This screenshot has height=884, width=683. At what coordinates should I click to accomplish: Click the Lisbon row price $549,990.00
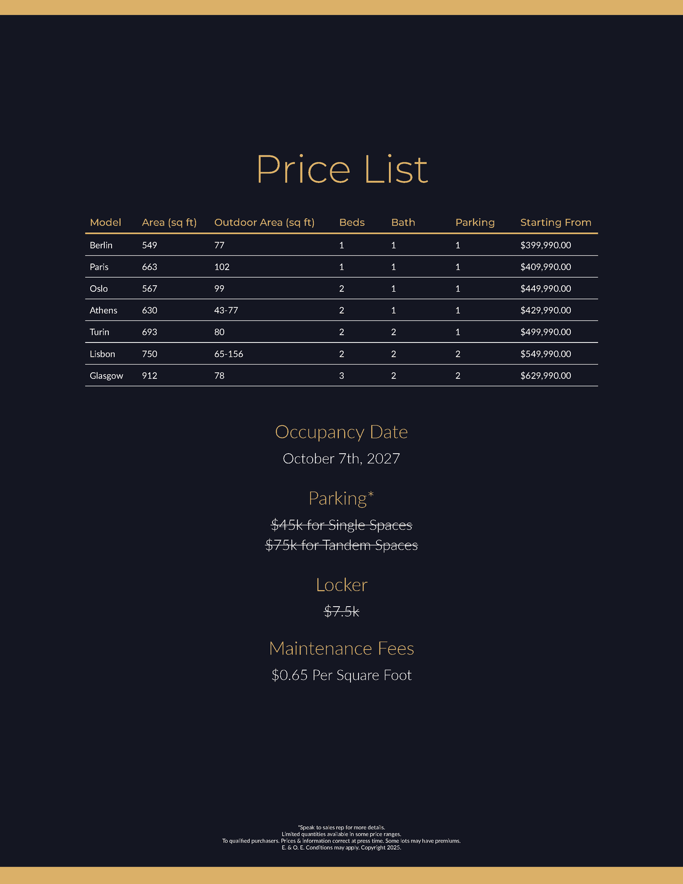point(545,354)
